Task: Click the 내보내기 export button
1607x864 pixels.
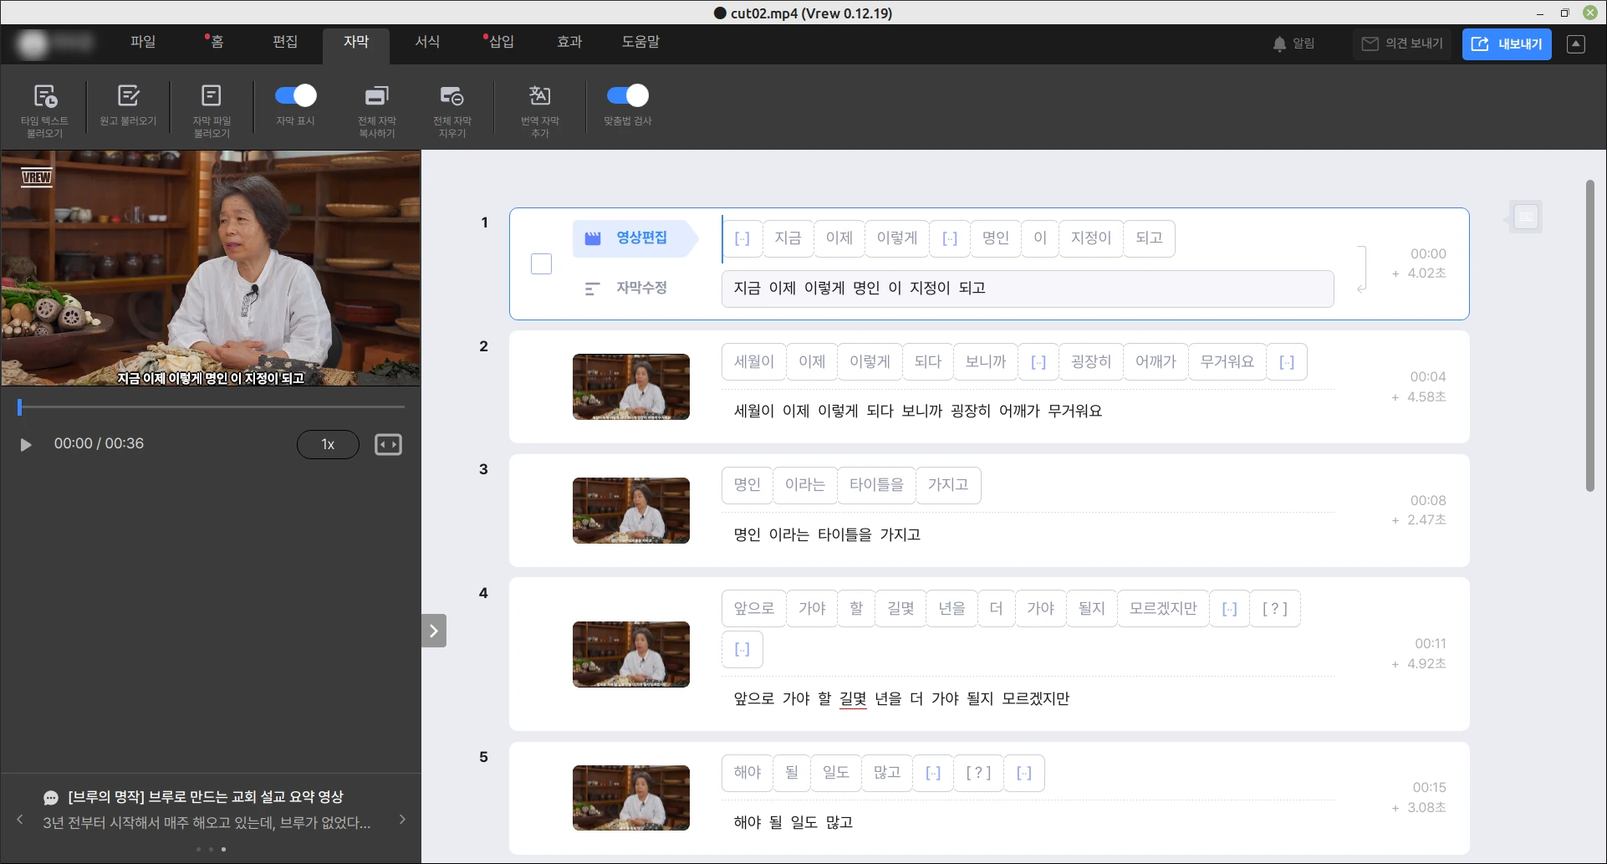Action: click(1507, 43)
